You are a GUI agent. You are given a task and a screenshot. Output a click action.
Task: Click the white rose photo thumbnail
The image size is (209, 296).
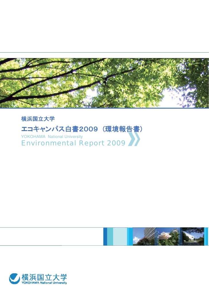point(168,236)
